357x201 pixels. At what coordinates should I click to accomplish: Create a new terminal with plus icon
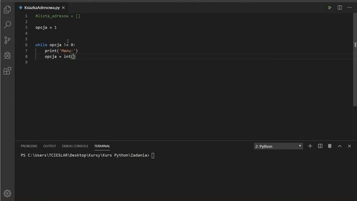click(x=310, y=146)
